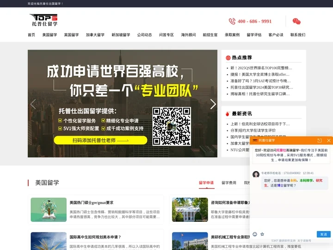Click thumbnail beside 美研机械工程 article
333x250 pixels.
pos(190,241)
